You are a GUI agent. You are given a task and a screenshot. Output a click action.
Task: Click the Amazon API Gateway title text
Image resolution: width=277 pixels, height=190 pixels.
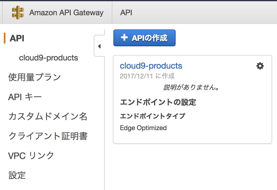pos(67,13)
